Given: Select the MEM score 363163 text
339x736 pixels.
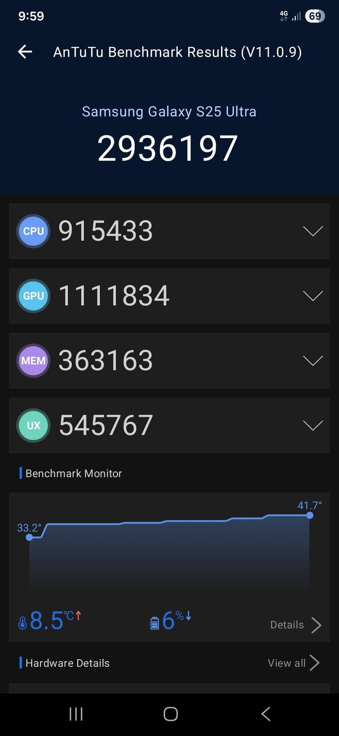Looking at the screenshot, I should pyautogui.click(x=106, y=361).
